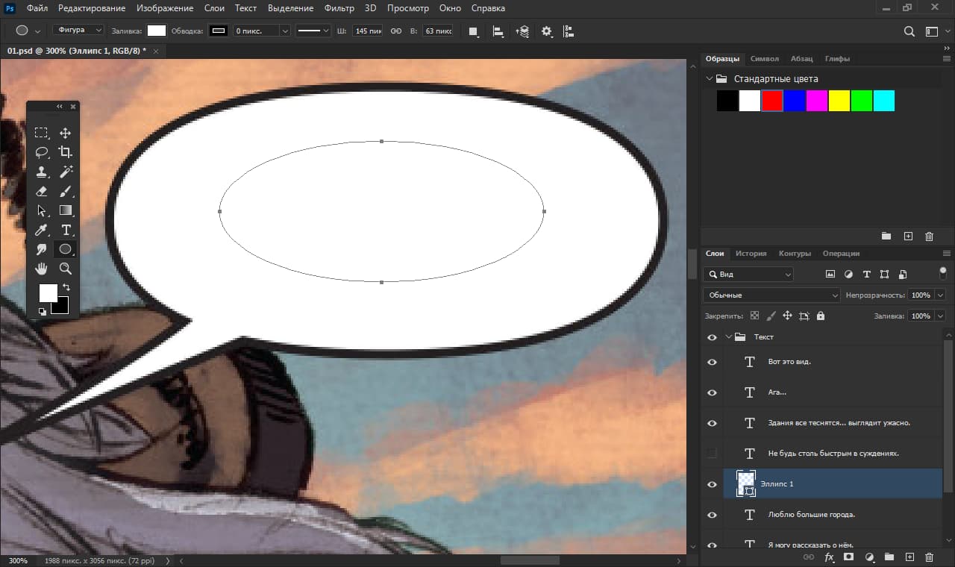Pick the red swatch in Стандартные цвета

point(771,100)
